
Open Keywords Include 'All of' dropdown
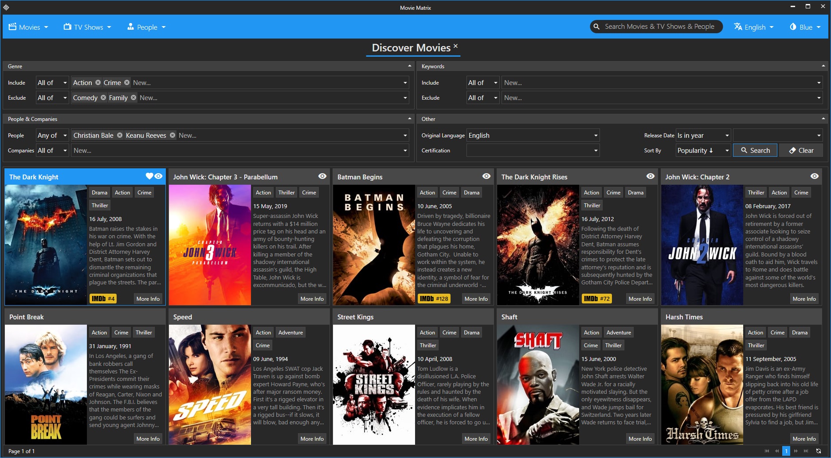(x=483, y=82)
